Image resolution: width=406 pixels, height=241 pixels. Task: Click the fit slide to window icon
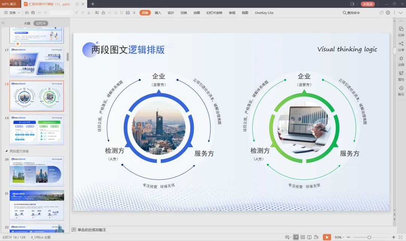(x=401, y=237)
